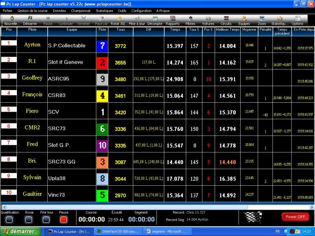Open the Championnat menu
Image resolution: width=315 pixels, height=236 pixels.
click(x=81, y=11)
